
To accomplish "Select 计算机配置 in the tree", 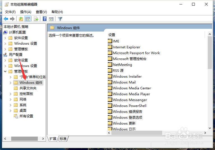I will pos(17,32).
